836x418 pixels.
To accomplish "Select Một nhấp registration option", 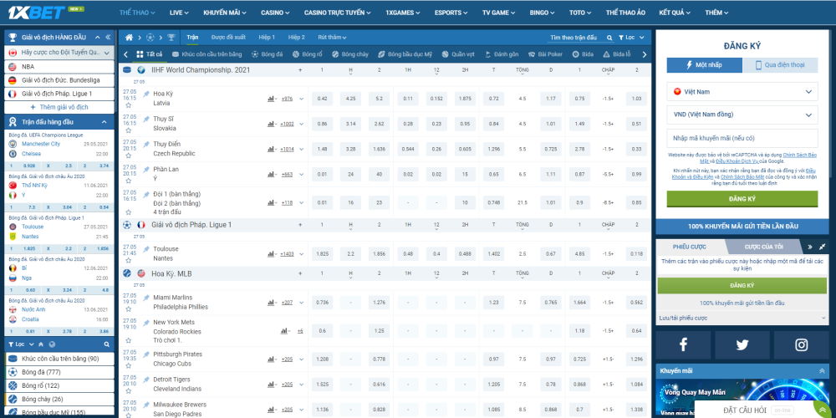I will point(704,65).
